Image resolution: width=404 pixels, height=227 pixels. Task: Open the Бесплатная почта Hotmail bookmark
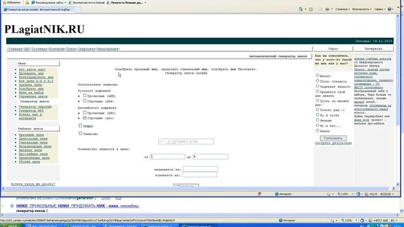pyautogui.click(x=86, y=3)
